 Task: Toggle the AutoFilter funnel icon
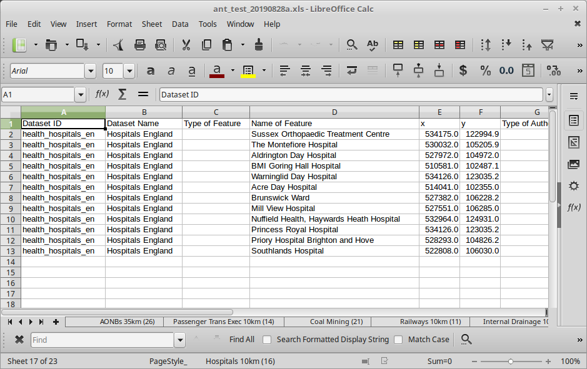click(548, 45)
